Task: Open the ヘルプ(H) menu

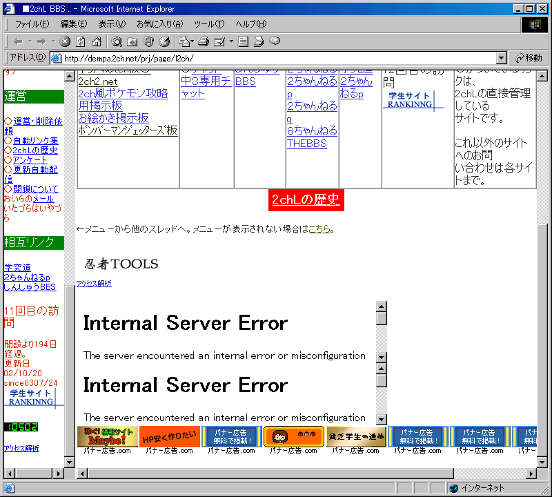Action: (x=251, y=24)
